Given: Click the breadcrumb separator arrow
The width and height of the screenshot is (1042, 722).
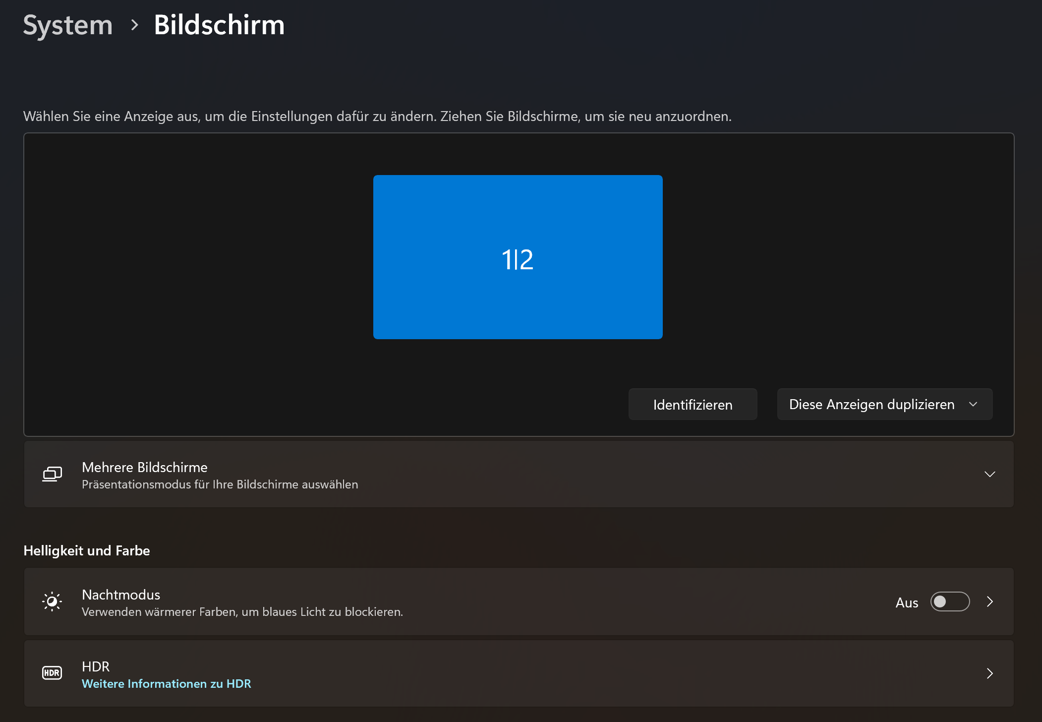Looking at the screenshot, I should (134, 25).
